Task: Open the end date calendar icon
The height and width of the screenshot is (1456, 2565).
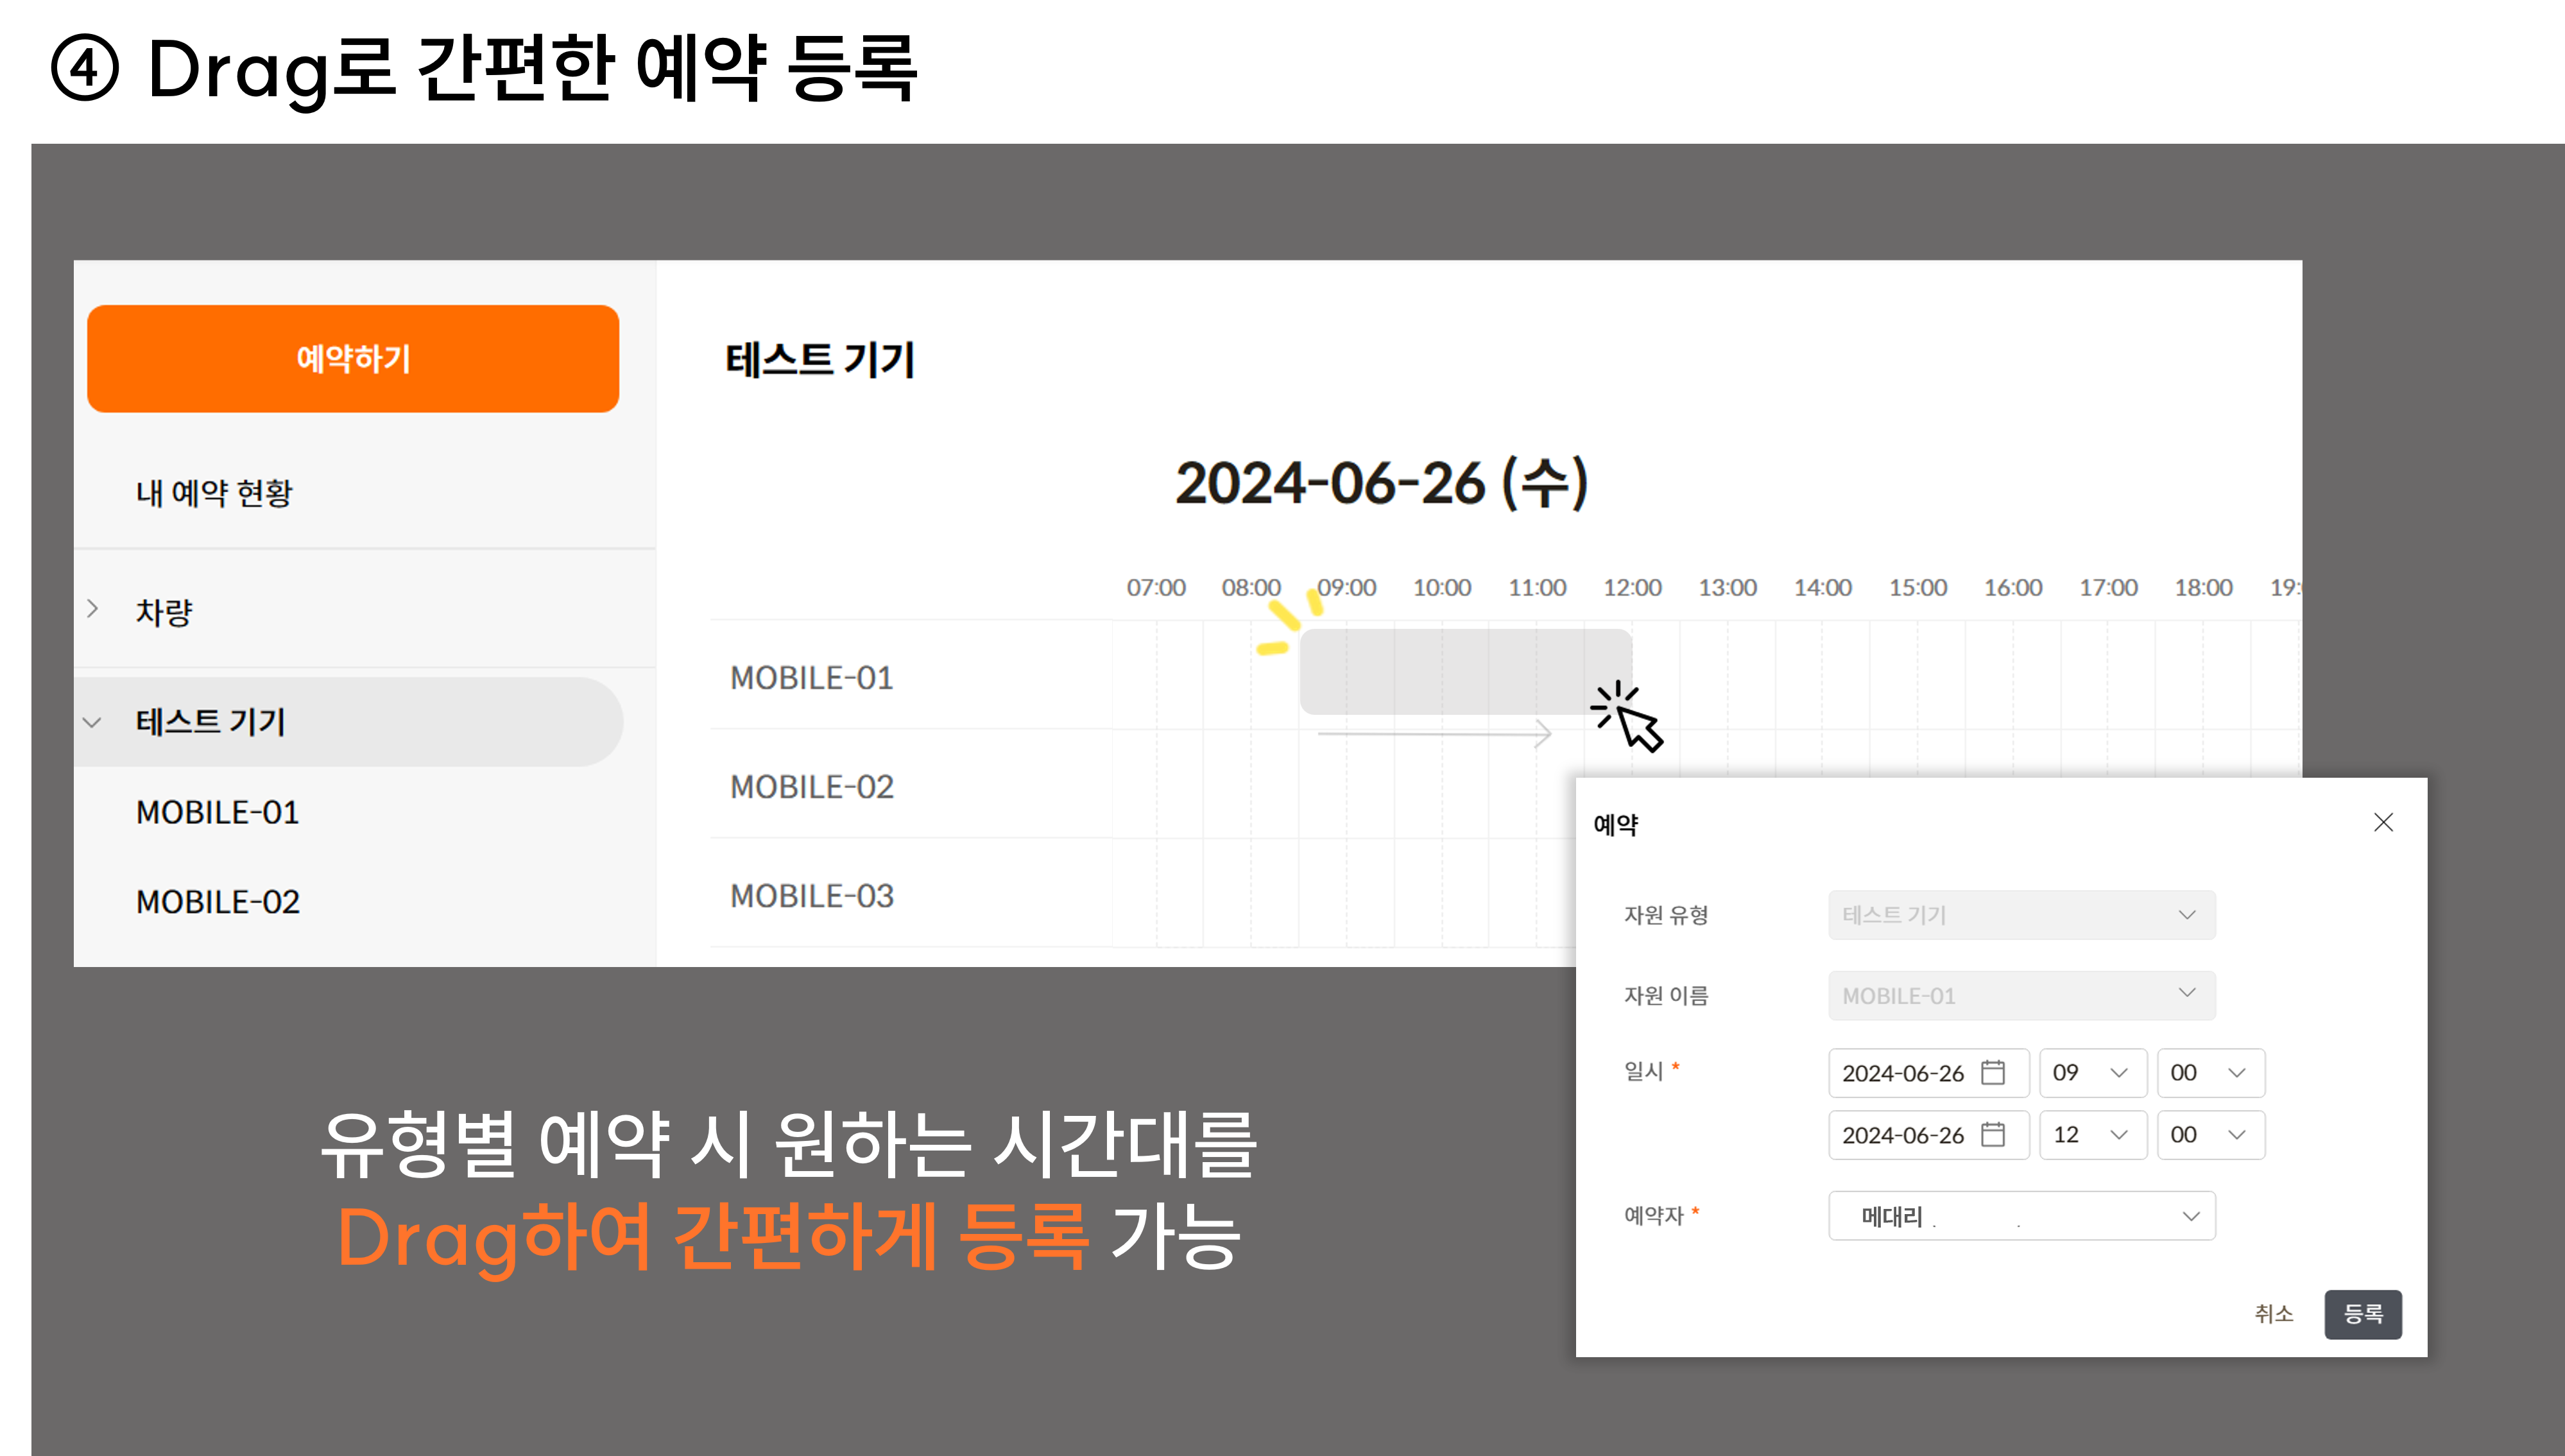Action: click(x=1993, y=1135)
